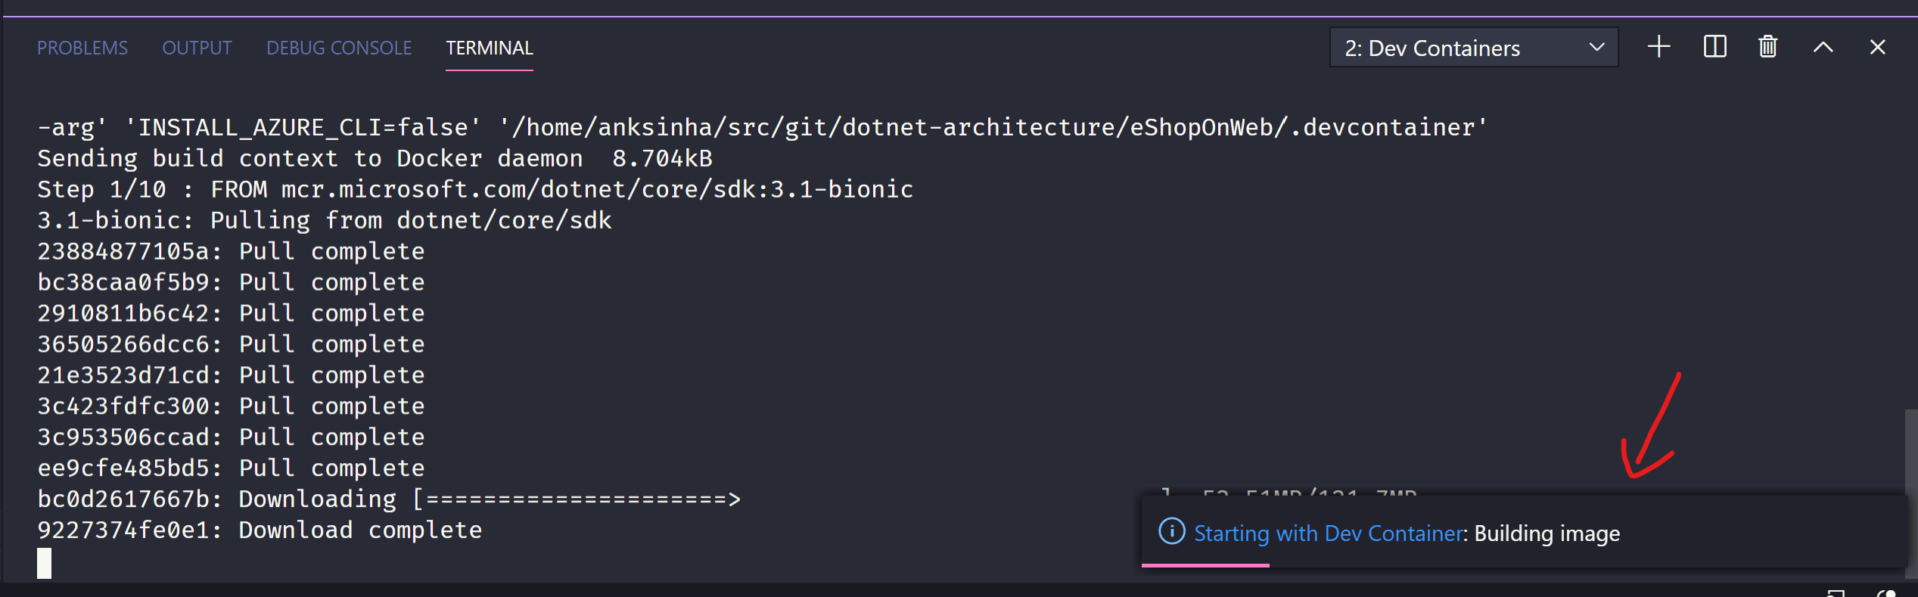
Task: Click the layout icon in the status bar
Action: click(x=1836, y=594)
